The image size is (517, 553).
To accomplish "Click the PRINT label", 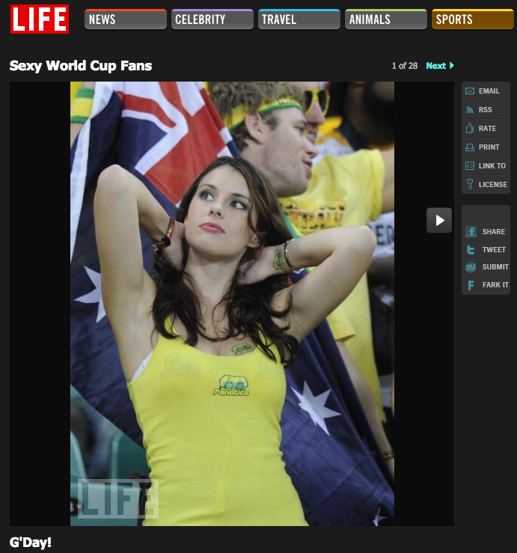I will pyautogui.click(x=489, y=147).
